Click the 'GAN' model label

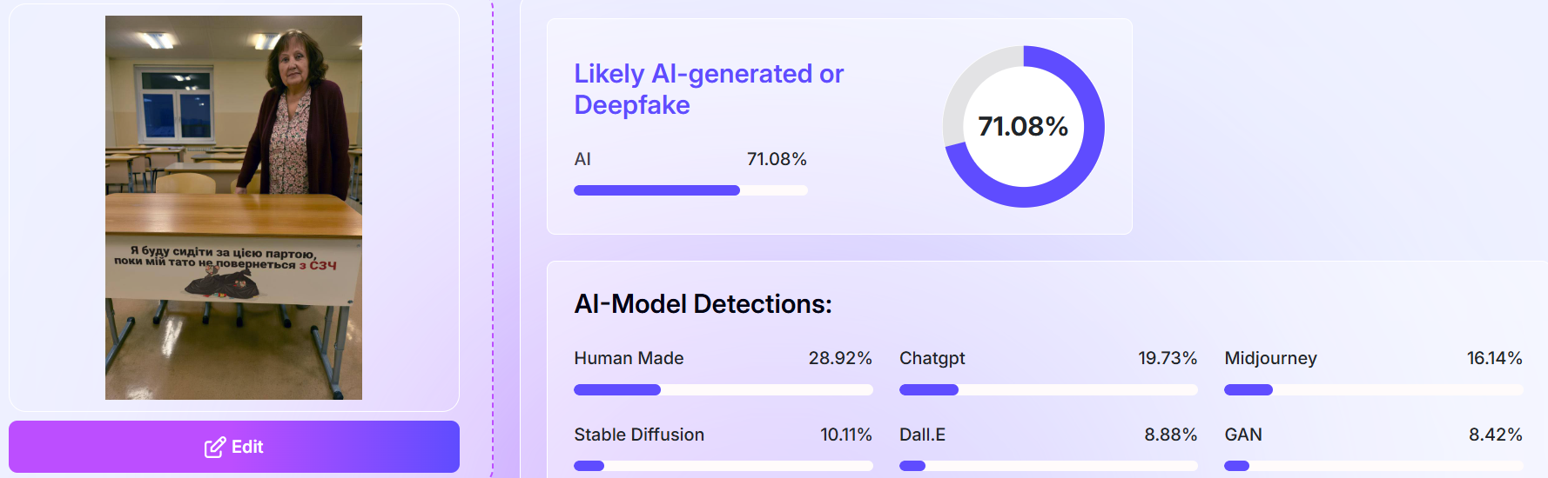point(1242,435)
